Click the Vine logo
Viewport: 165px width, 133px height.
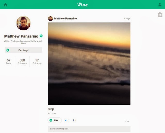[82, 5]
